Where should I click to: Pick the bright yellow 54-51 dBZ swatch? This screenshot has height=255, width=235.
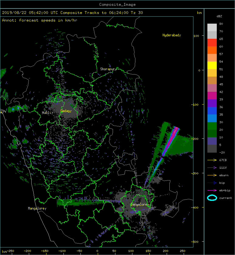click(212, 65)
